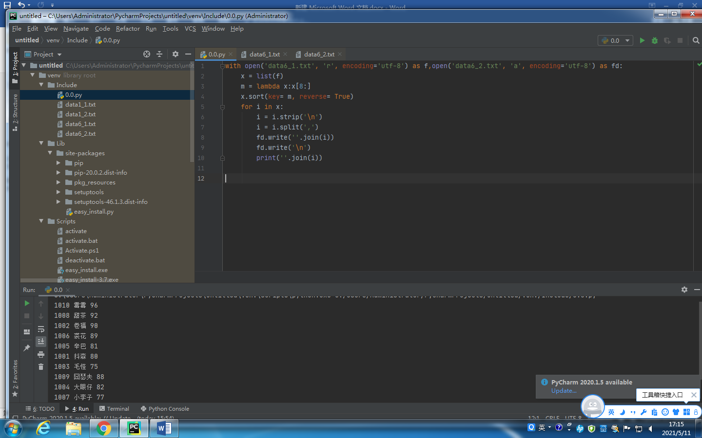Toggle pin tab in Run panel
This screenshot has width=702, height=438.
click(27, 347)
